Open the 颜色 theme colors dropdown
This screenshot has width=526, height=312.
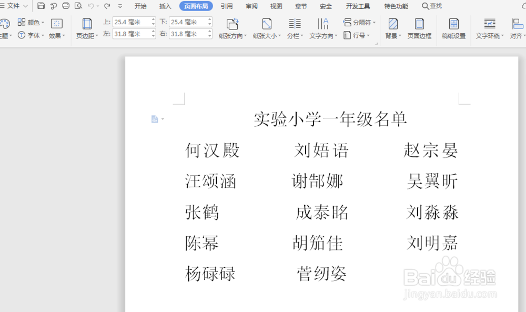[x=31, y=23]
